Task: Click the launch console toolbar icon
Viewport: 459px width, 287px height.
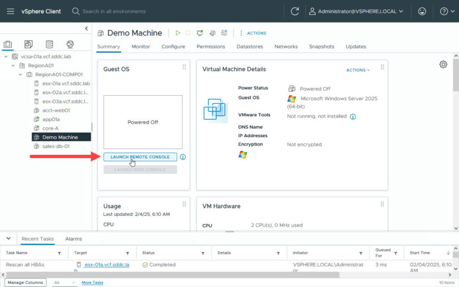Action: pyautogui.click(x=200, y=33)
